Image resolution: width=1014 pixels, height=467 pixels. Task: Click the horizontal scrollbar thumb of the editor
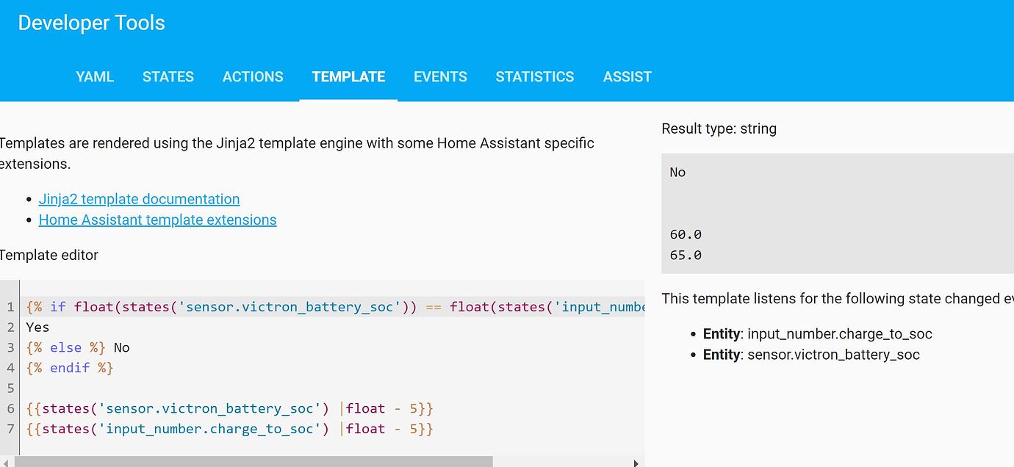(x=253, y=462)
